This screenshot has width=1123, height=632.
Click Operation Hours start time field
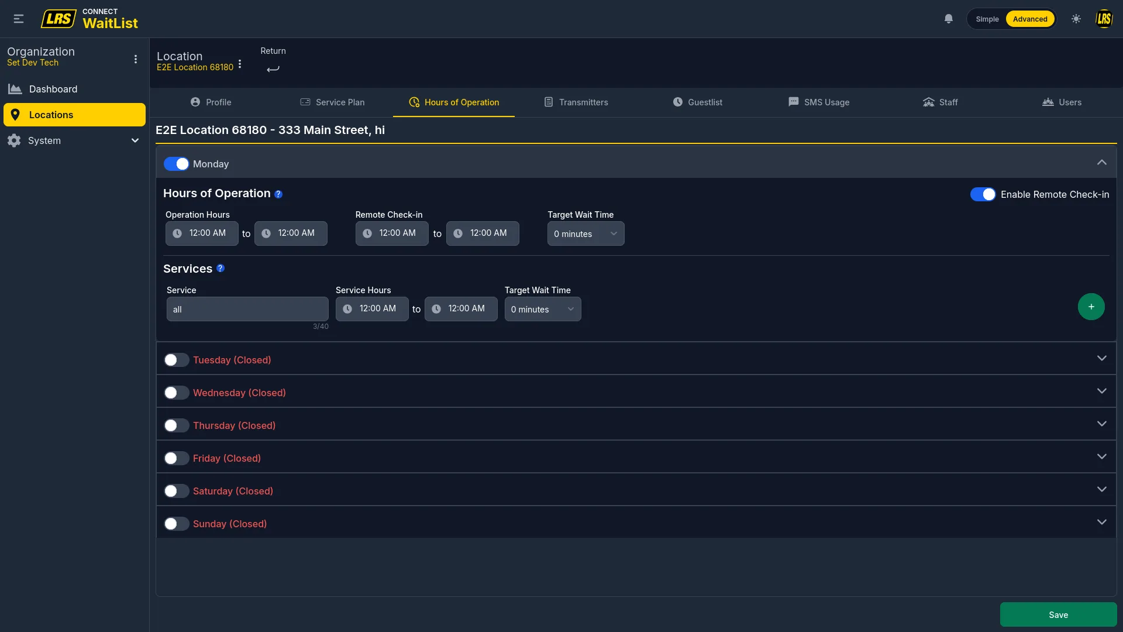[x=202, y=233]
